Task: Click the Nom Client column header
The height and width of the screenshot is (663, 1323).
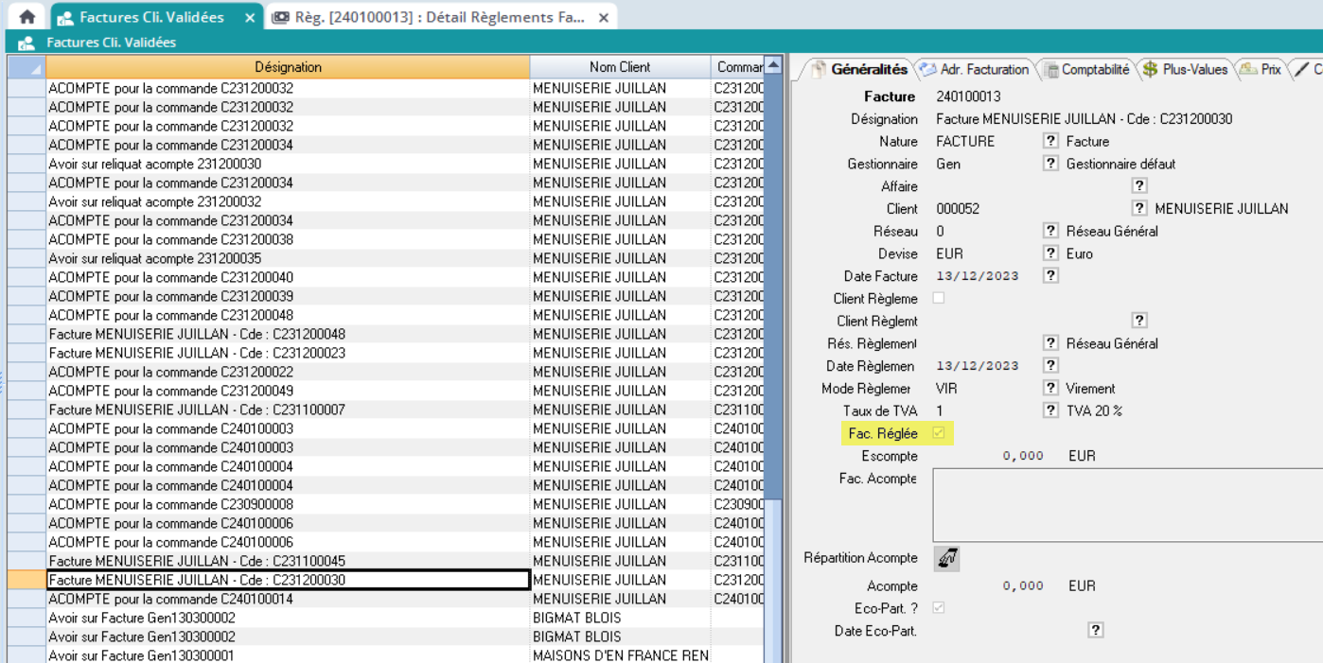Action: coord(619,67)
